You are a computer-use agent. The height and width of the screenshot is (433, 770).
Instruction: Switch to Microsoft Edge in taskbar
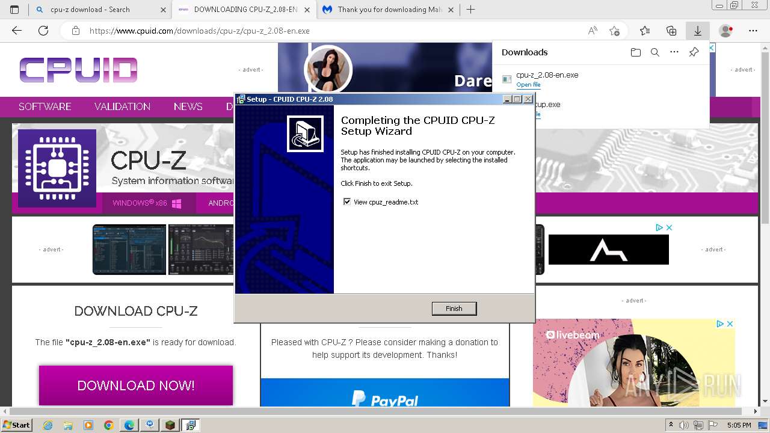(x=129, y=425)
